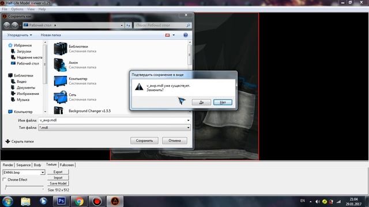Image resolution: width=369 pixels, height=207 pixels.
Task: Open the file name history dropdown
Action: (189, 120)
